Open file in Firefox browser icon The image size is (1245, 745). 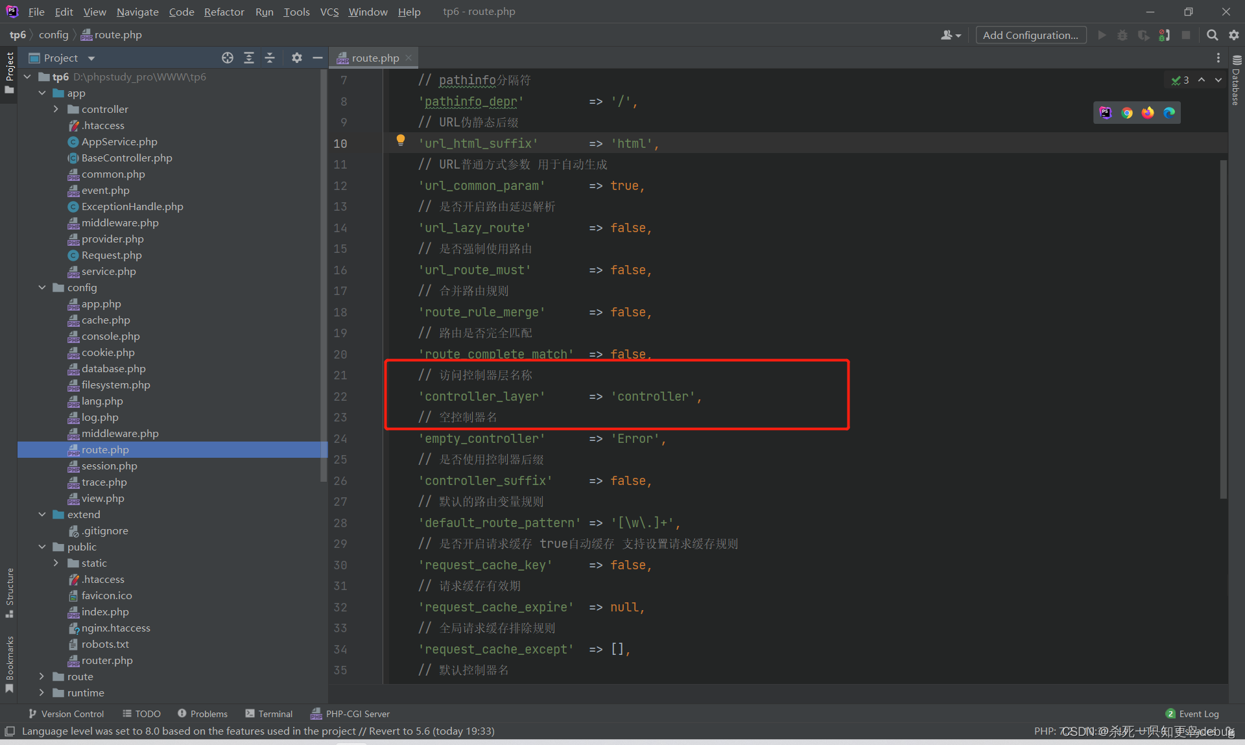coord(1148,113)
